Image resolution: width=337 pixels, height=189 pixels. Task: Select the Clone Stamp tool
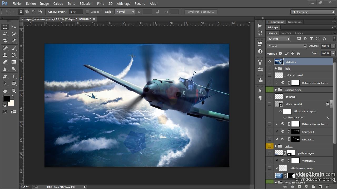point(5,55)
